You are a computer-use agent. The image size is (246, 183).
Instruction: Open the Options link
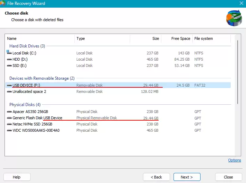[x=235, y=160]
